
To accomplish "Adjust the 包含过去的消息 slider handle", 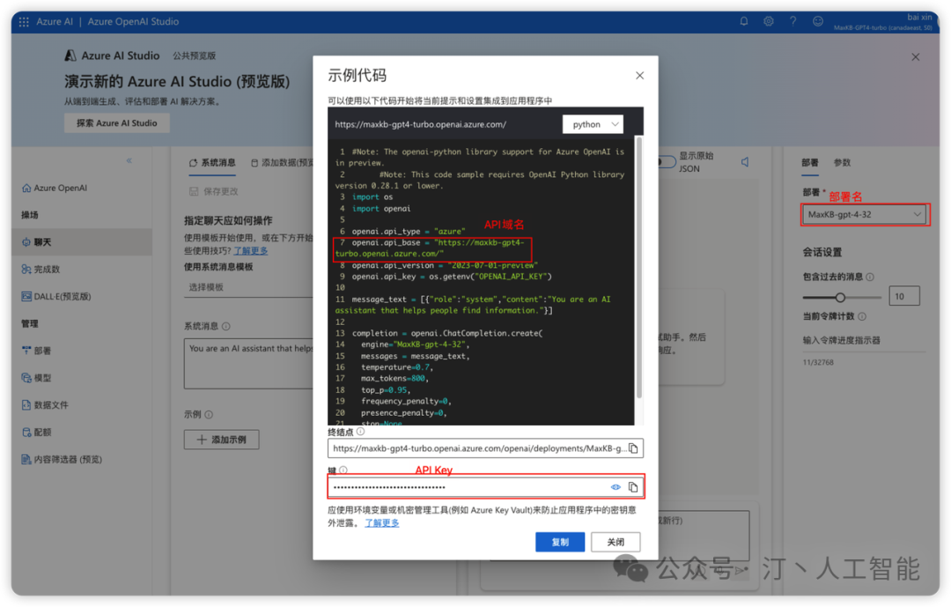I will 840,298.
